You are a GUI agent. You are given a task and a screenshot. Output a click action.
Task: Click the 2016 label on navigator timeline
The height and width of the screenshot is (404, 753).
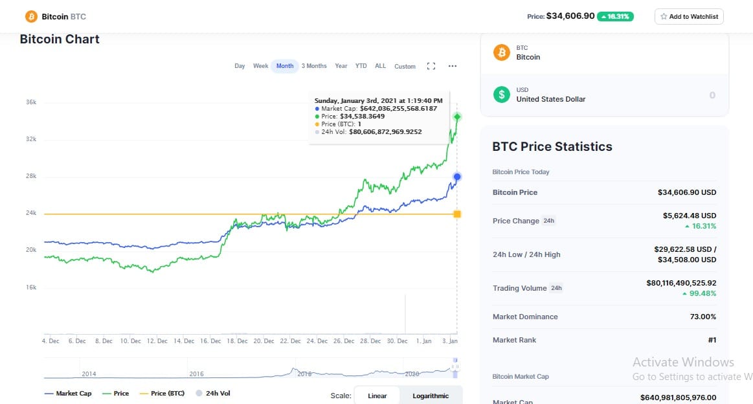coord(196,374)
